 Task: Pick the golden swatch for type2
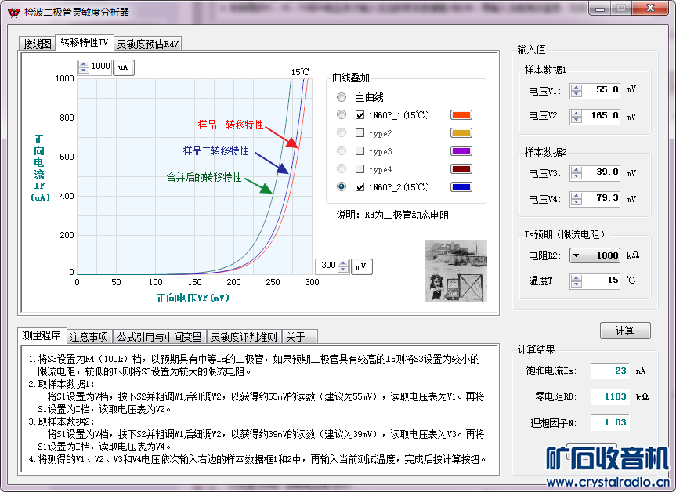pos(461,133)
